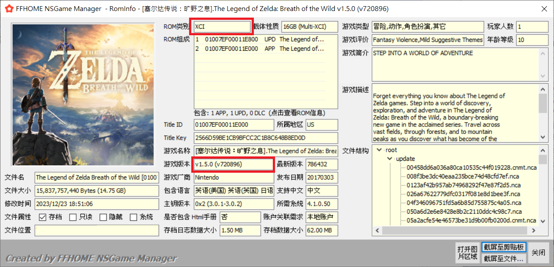Click the 游戏厂商 field showing Nintendo

click(x=234, y=178)
